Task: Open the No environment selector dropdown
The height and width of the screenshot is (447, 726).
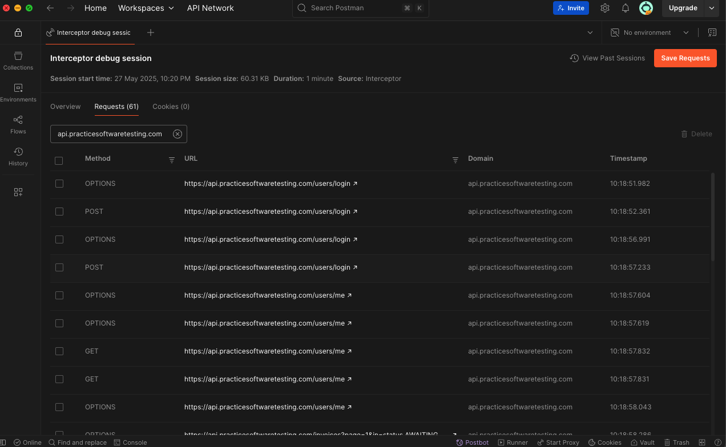Action: click(650, 32)
